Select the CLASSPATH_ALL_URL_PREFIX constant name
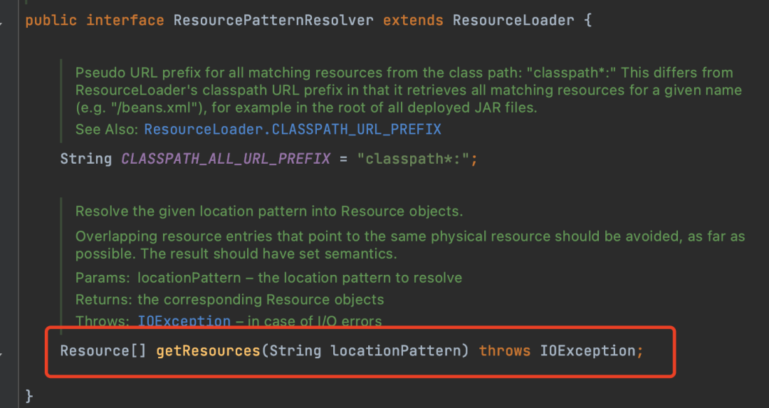This screenshot has height=408, width=769. [x=226, y=159]
